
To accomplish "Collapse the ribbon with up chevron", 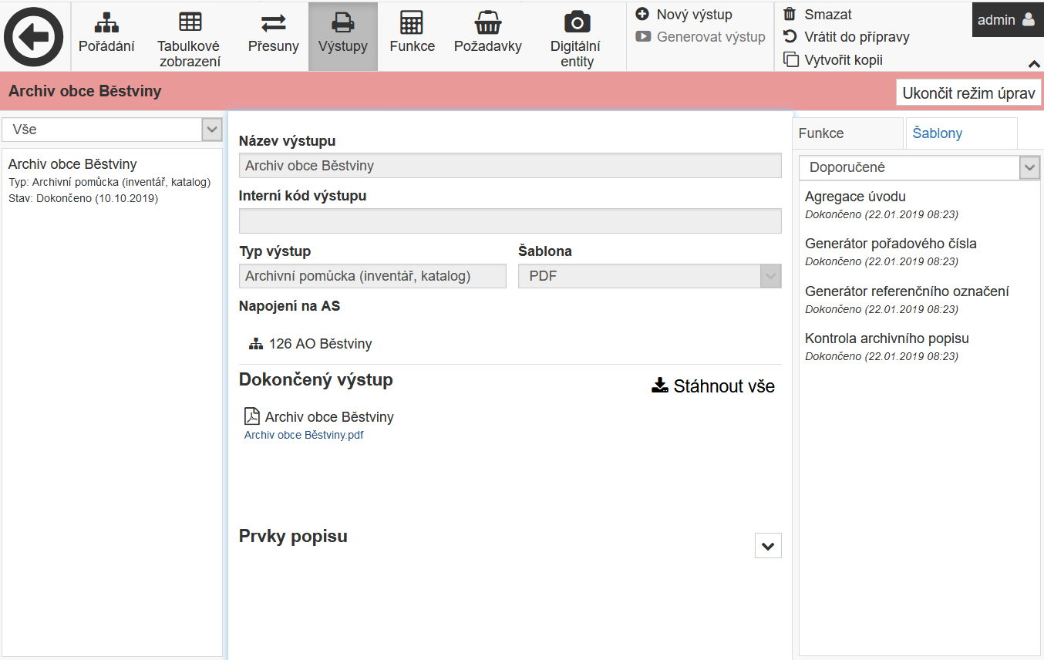I will (1033, 63).
